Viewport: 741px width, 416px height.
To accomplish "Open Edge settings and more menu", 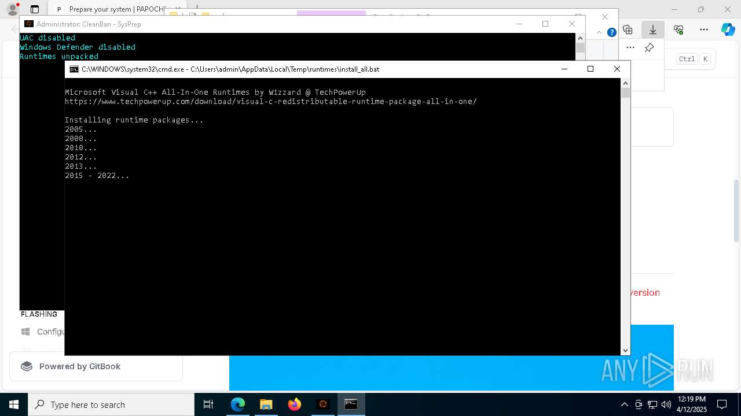I will (704, 29).
